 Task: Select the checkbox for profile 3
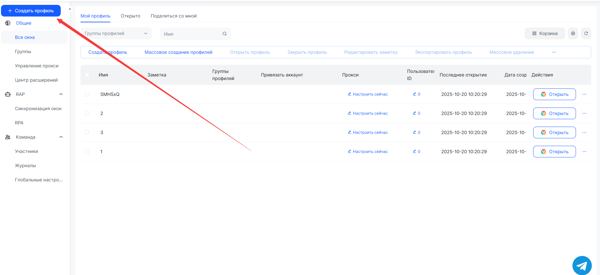click(x=87, y=132)
